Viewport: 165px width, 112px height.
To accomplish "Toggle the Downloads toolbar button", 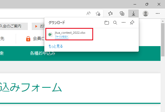I will click(x=134, y=13).
